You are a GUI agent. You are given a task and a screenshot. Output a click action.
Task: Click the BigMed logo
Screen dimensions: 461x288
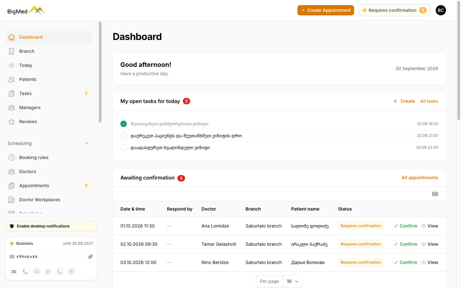27,11
